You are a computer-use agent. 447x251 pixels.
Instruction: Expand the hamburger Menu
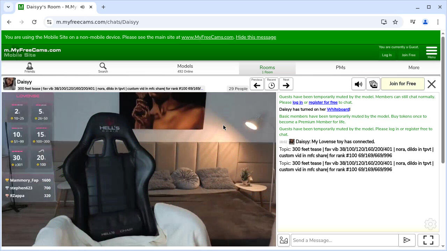click(x=431, y=52)
